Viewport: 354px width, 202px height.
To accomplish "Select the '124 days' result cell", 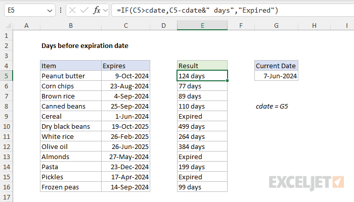I will pos(202,76).
